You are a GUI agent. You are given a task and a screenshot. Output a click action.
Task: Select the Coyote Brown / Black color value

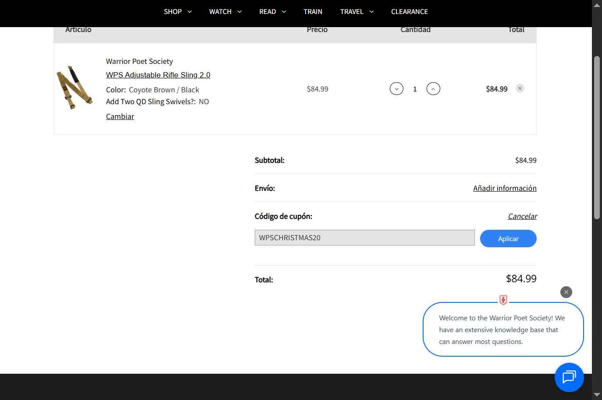tap(164, 90)
